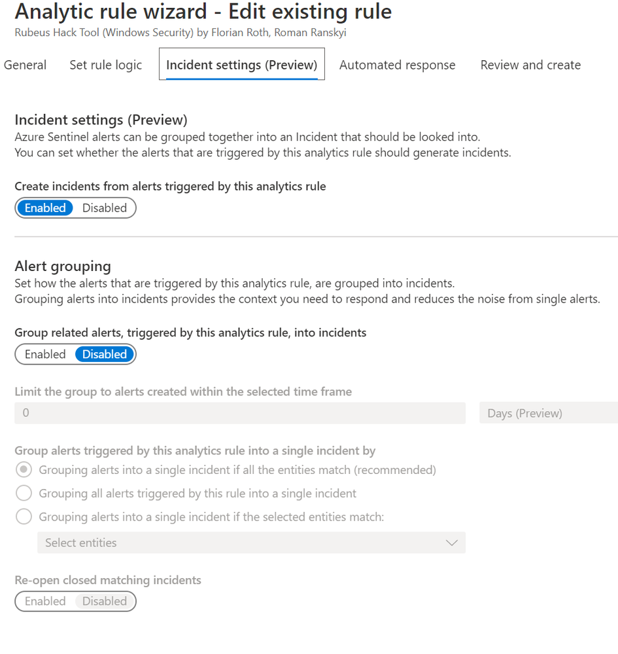Set incident creation toggle to Disabled
Screen dimensions: 618x654
[x=105, y=208]
